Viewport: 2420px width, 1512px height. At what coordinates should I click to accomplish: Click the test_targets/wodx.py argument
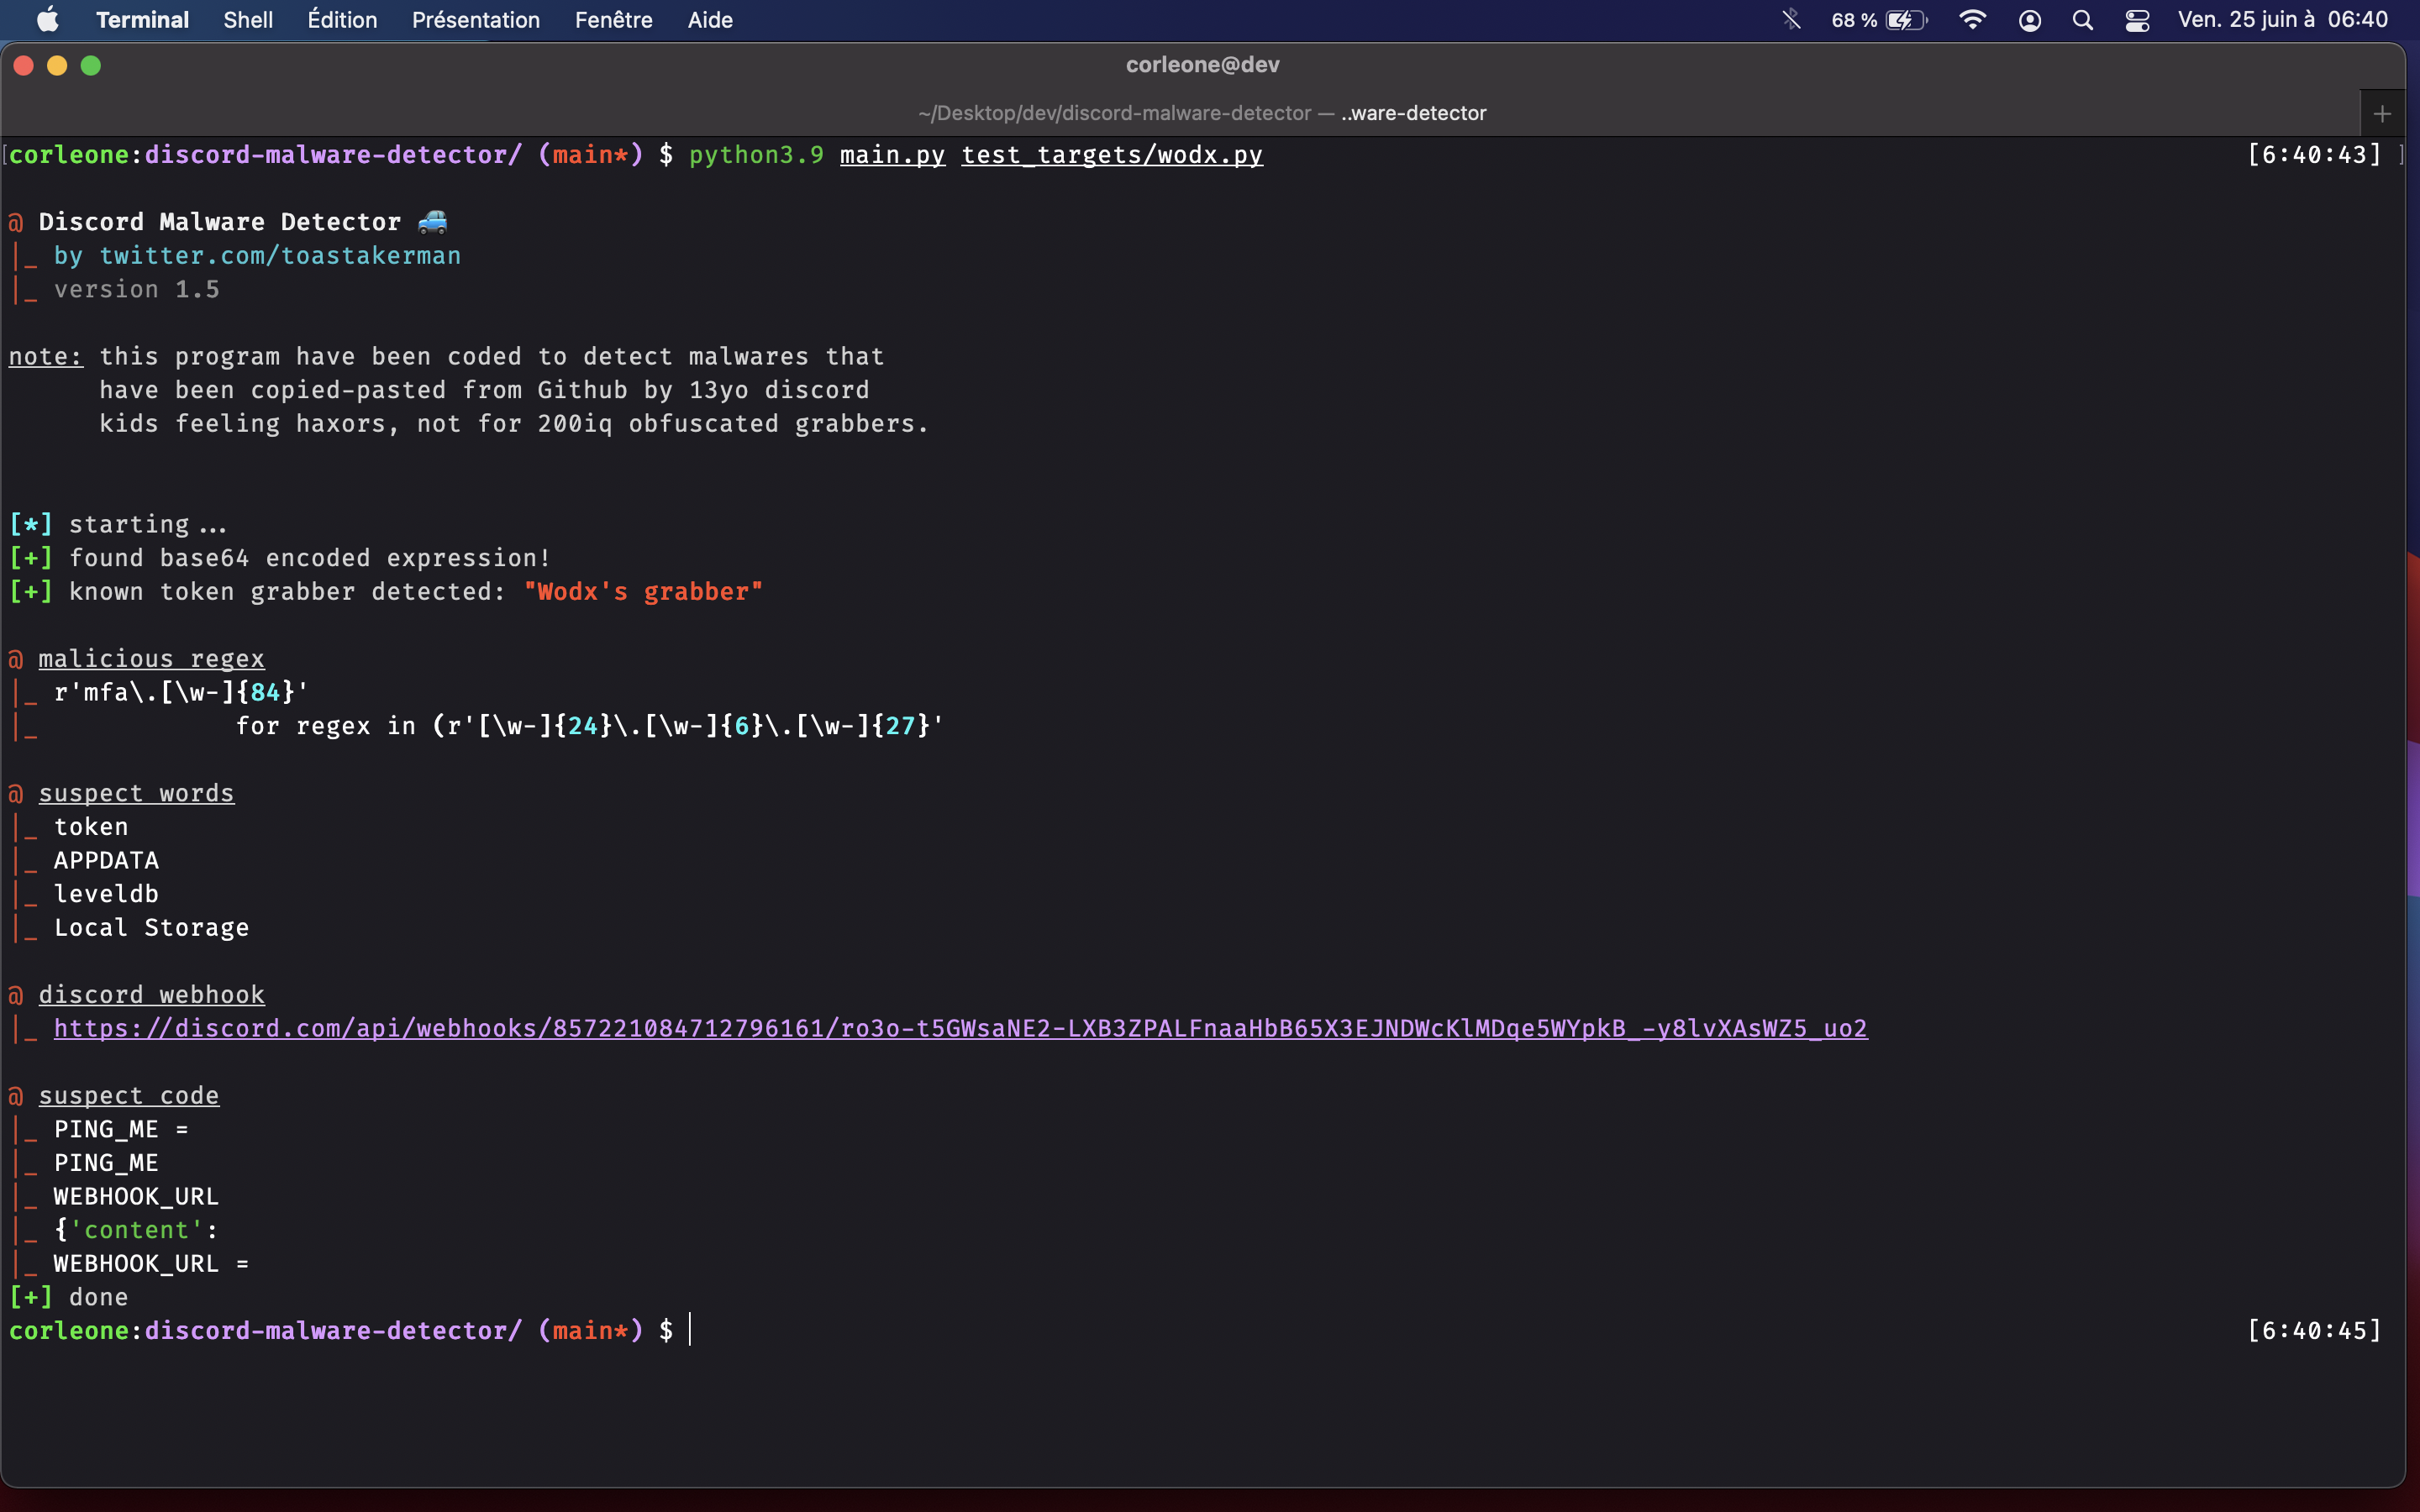tap(1112, 155)
